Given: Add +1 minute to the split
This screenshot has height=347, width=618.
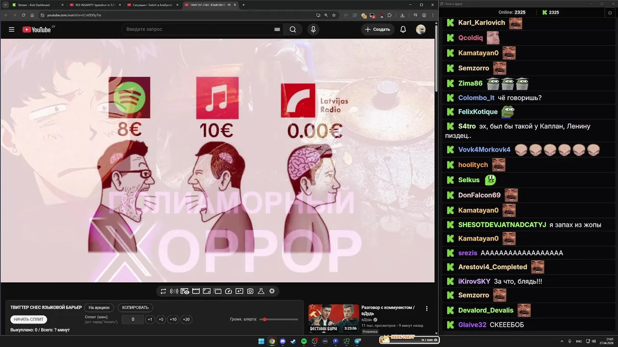Looking at the screenshot, I should click(x=150, y=320).
